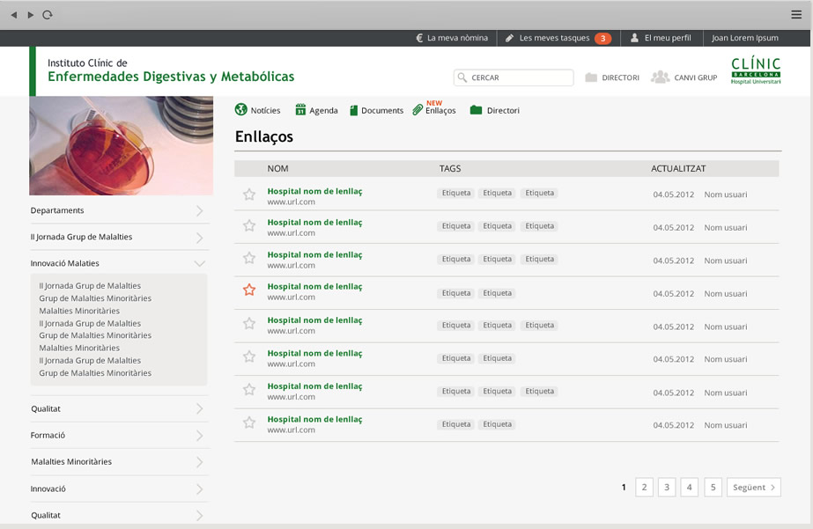The image size is (813, 529).
Task: Star the first Hospital link row
Action: click(x=248, y=192)
